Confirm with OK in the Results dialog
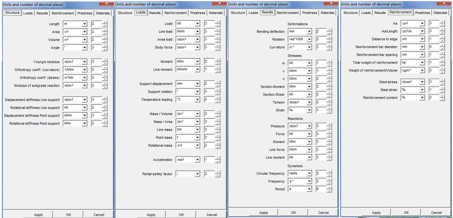 click(x=294, y=213)
